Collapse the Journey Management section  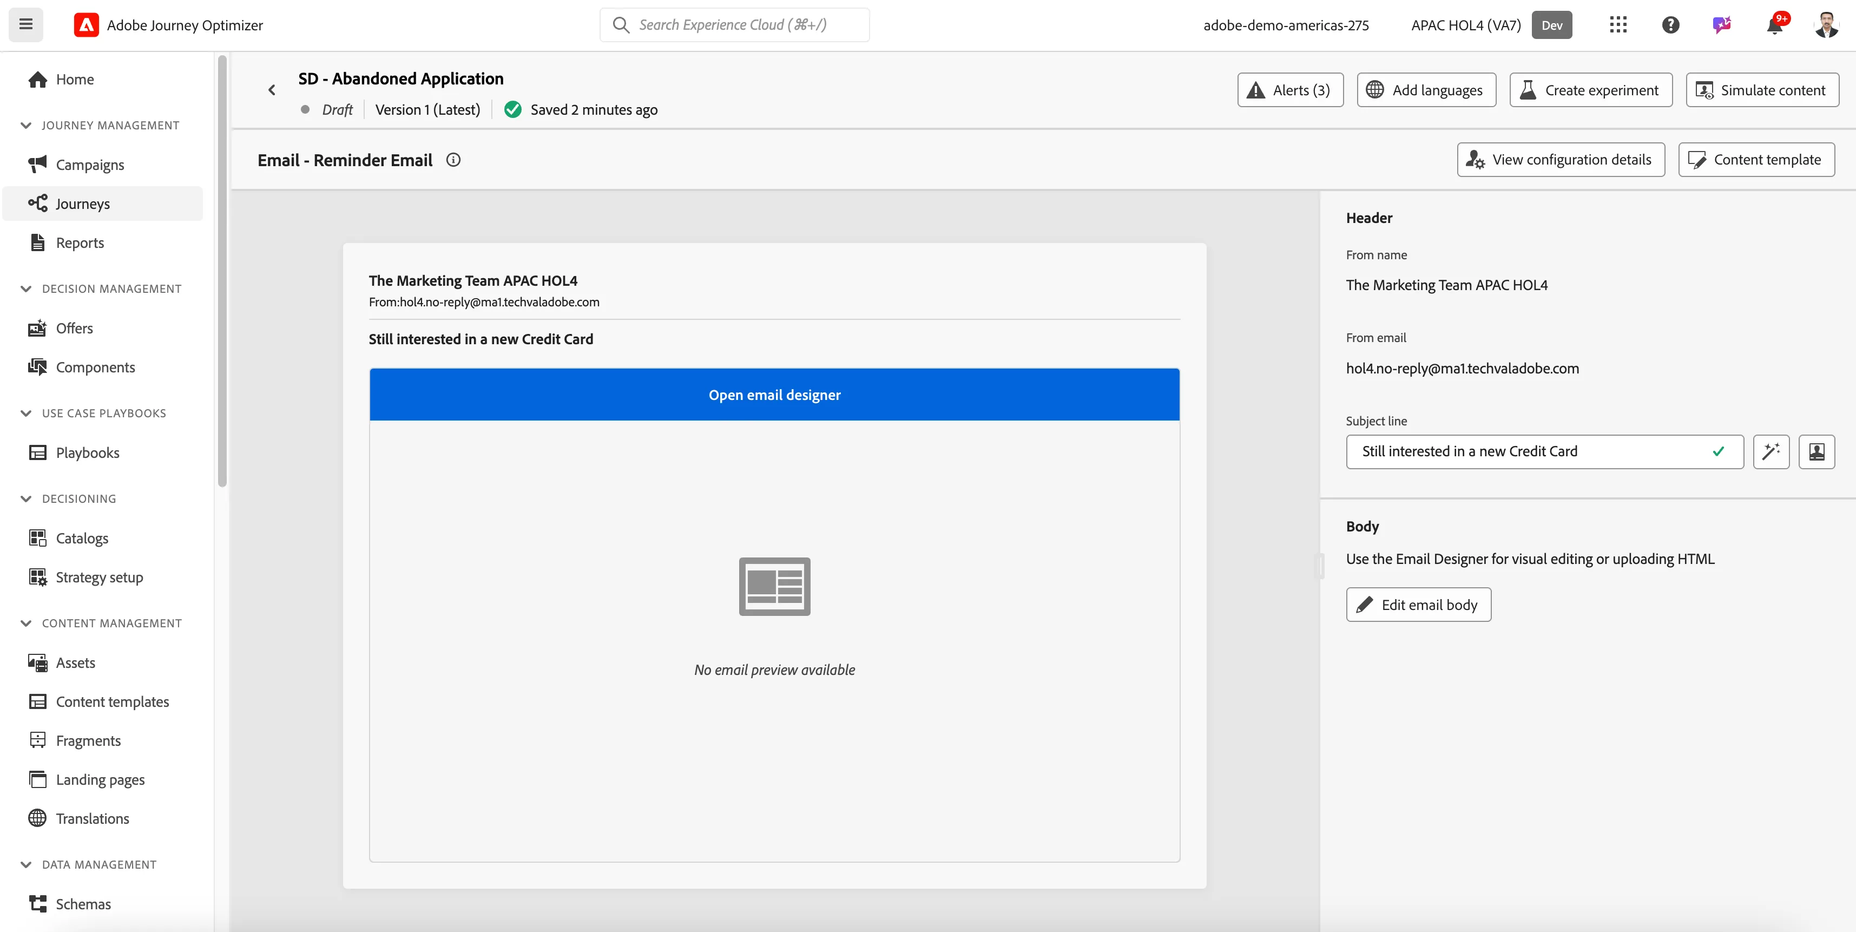(x=26, y=126)
